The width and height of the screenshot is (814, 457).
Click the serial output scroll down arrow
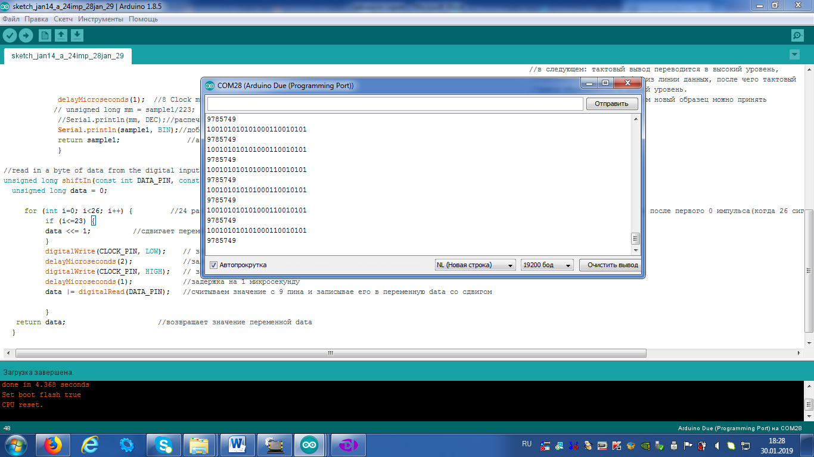click(x=636, y=251)
